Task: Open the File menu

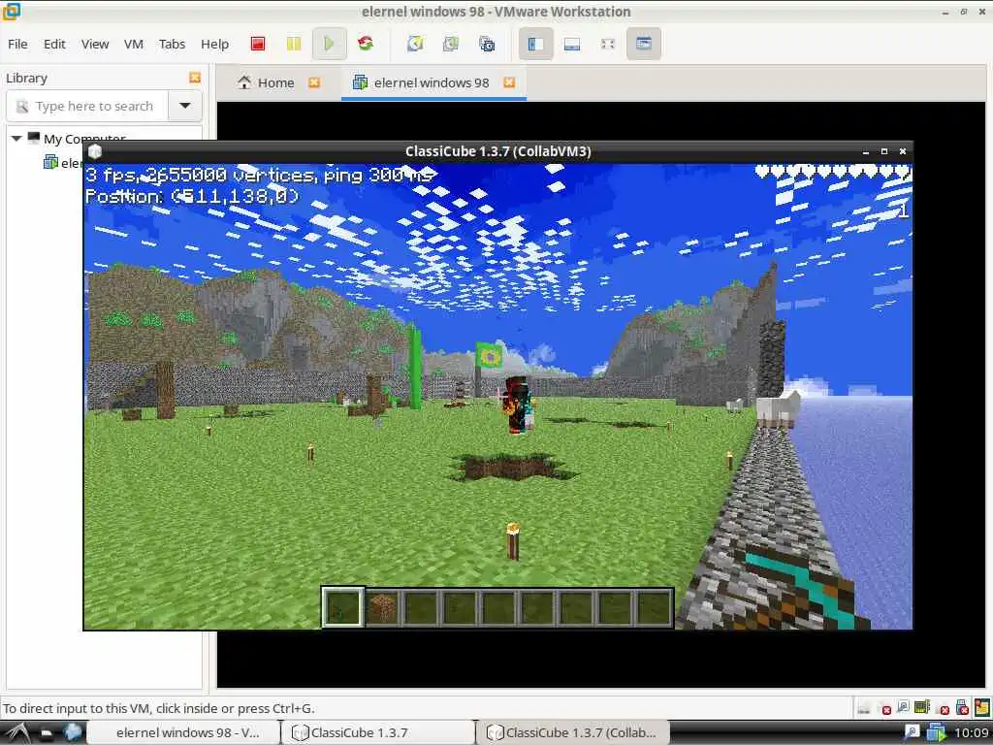Action: (x=17, y=44)
